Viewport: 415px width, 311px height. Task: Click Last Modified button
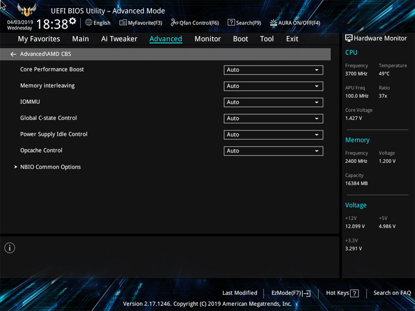coord(240,293)
